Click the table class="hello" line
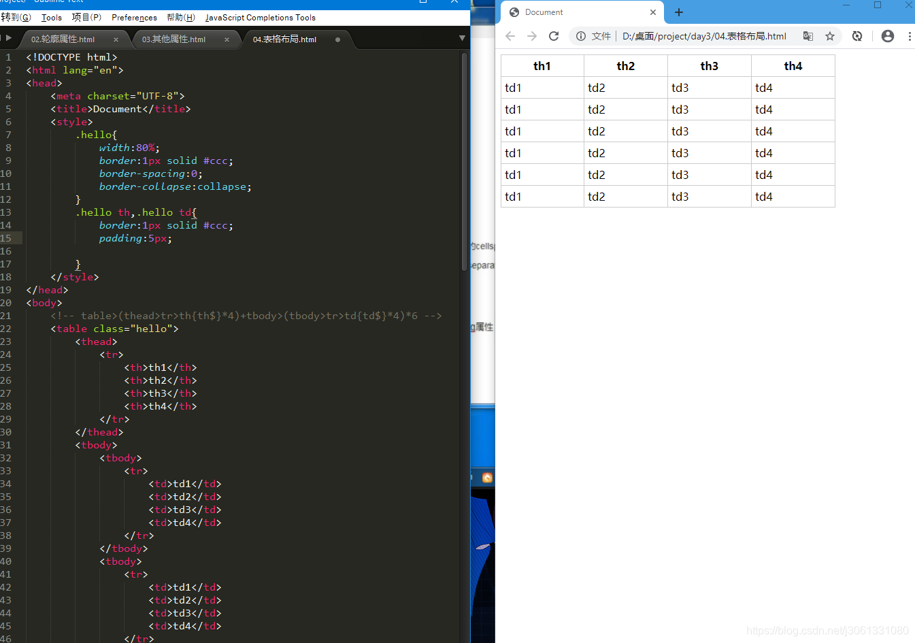Image resolution: width=915 pixels, height=643 pixels. (x=114, y=329)
